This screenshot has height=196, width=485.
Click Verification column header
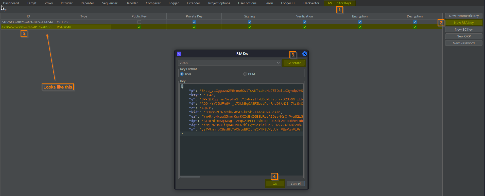coord(304,16)
